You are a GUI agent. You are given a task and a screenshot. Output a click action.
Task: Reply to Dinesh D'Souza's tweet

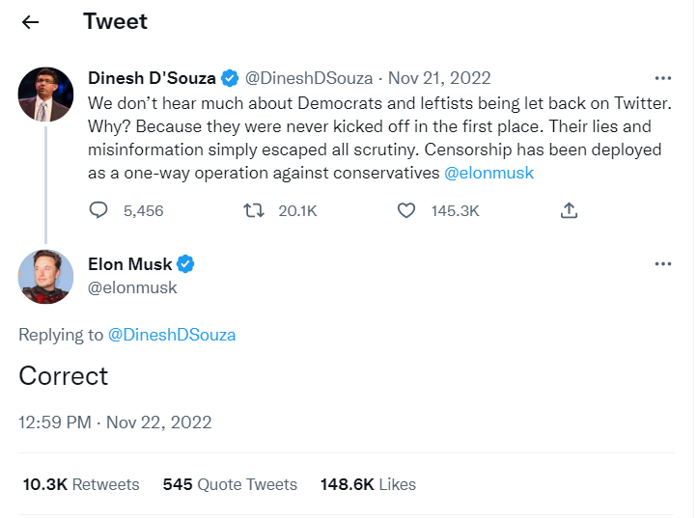point(98,210)
